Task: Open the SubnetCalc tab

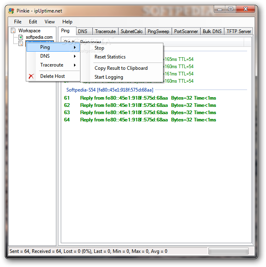Action: (132, 31)
